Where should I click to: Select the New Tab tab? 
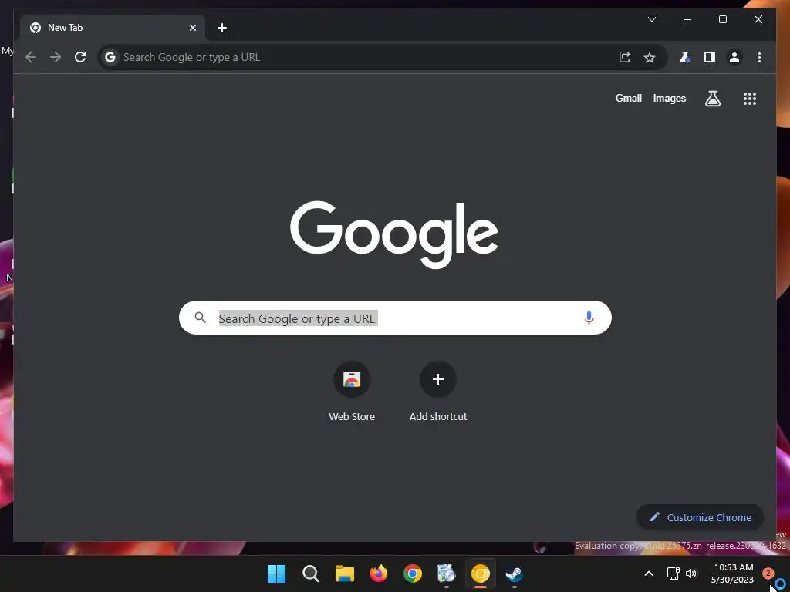click(112, 28)
